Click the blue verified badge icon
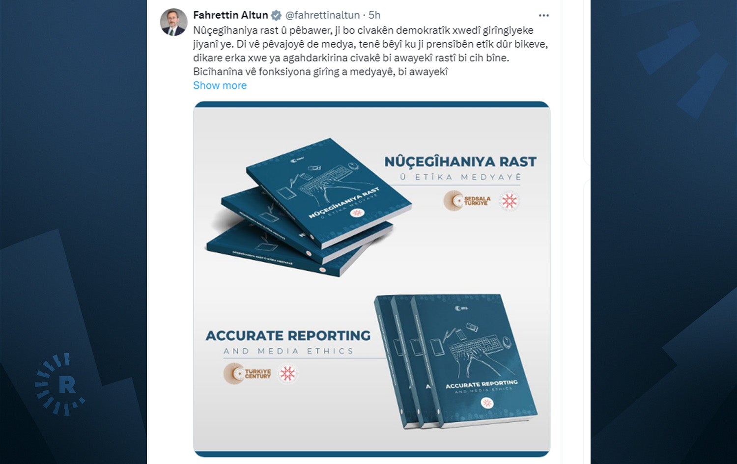The width and height of the screenshot is (737, 464). click(x=277, y=15)
